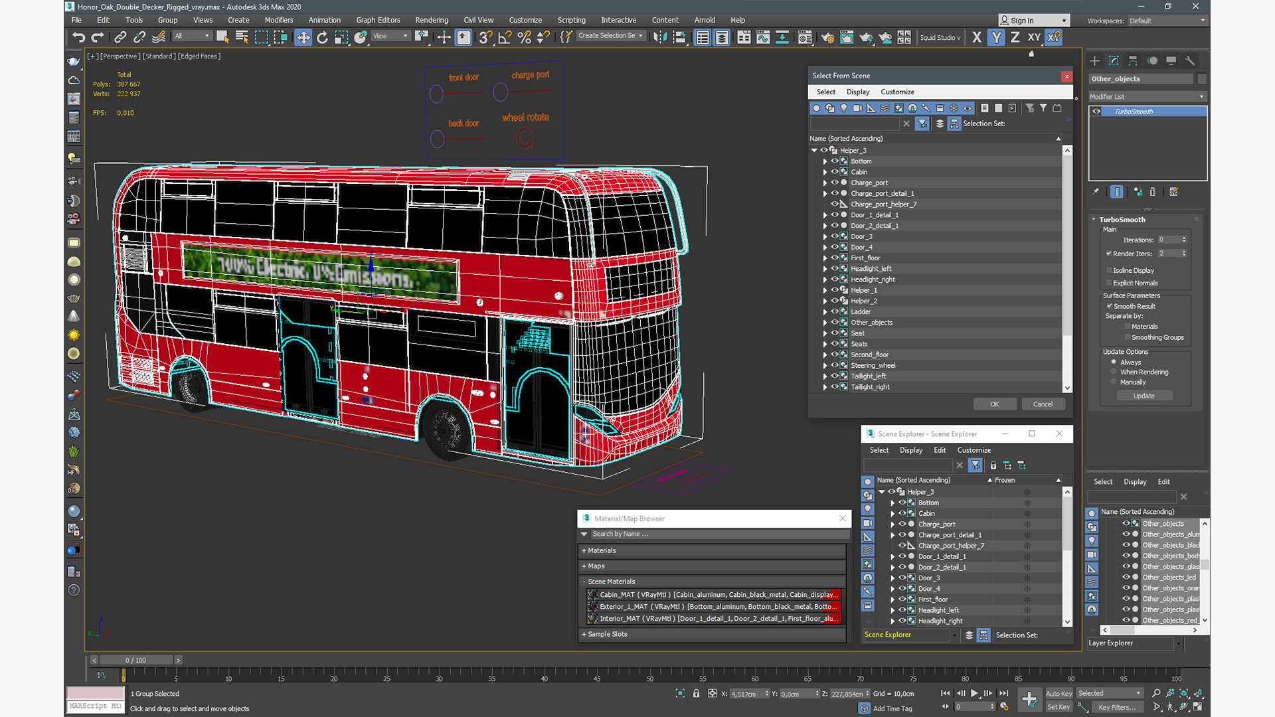Select the Unlink Selection tool
The height and width of the screenshot is (717, 1275).
[139, 37]
